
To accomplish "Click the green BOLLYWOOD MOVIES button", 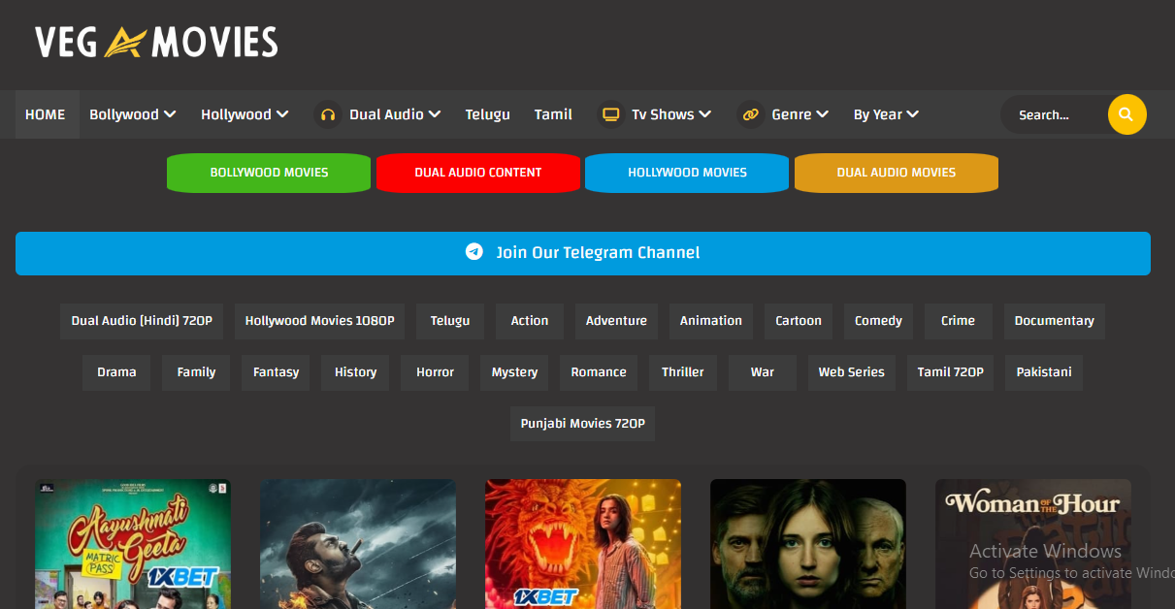I will 269,173.
